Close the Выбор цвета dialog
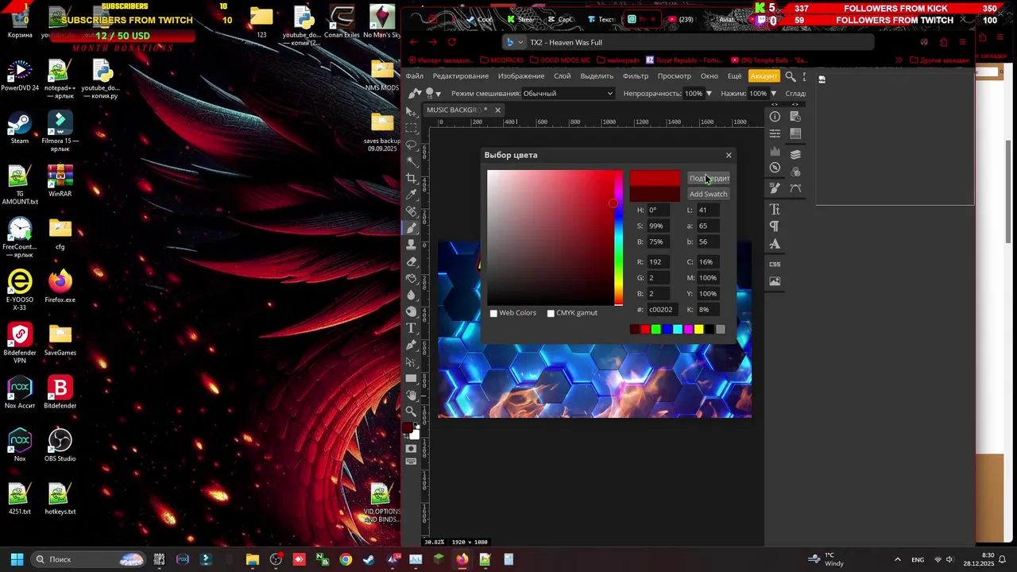Image resolution: width=1017 pixels, height=572 pixels. 729,155
